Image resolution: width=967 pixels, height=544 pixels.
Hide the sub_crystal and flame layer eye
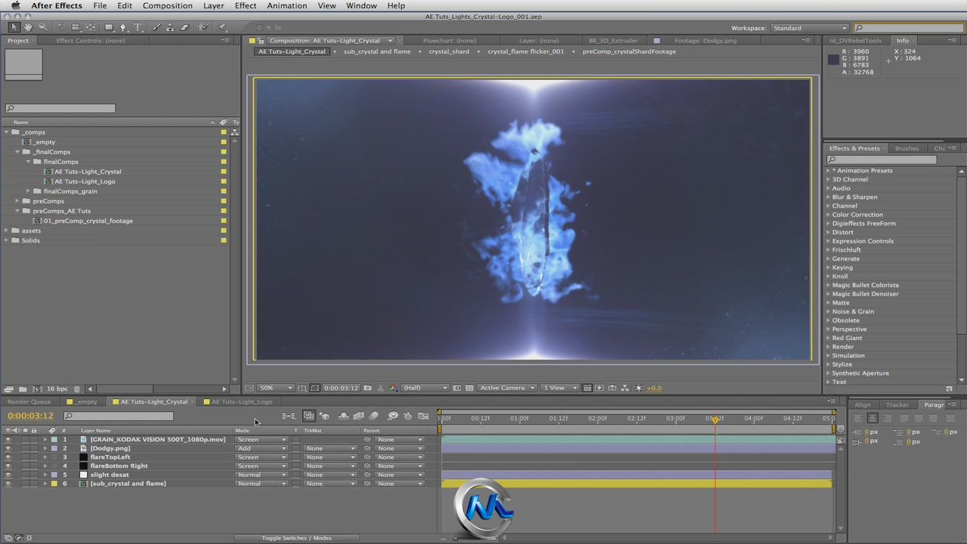[8, 484]
